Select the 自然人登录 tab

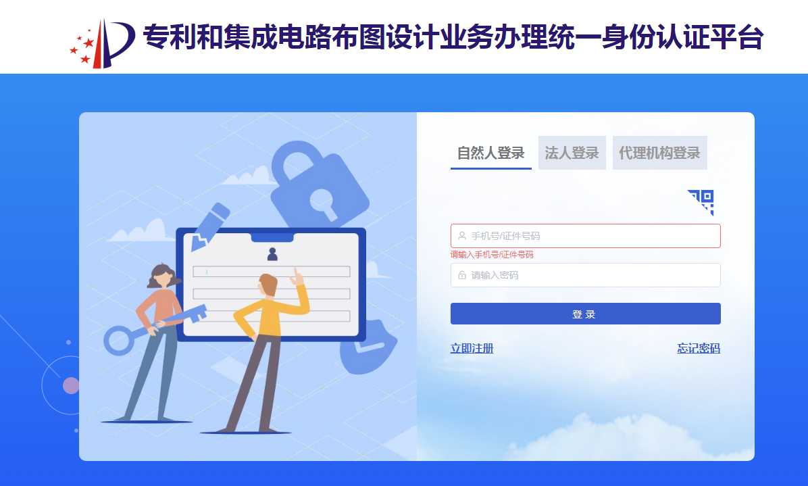click(x=490, y=153)
